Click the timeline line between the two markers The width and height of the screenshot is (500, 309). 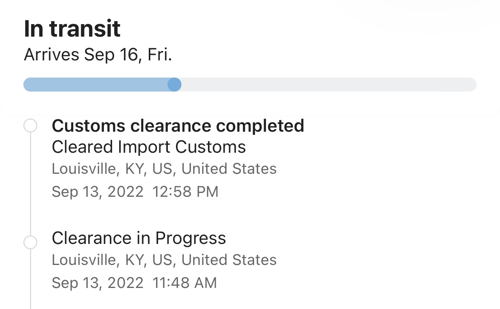(x=30, y=183)
